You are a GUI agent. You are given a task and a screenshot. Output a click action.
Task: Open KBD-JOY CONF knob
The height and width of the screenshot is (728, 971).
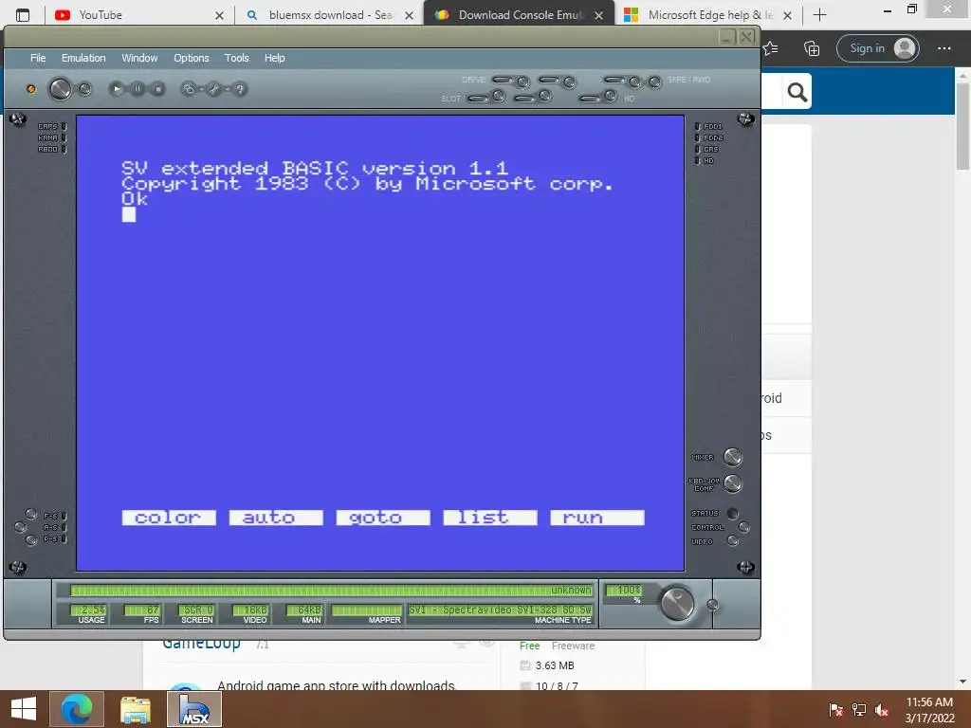click(733, 483)
